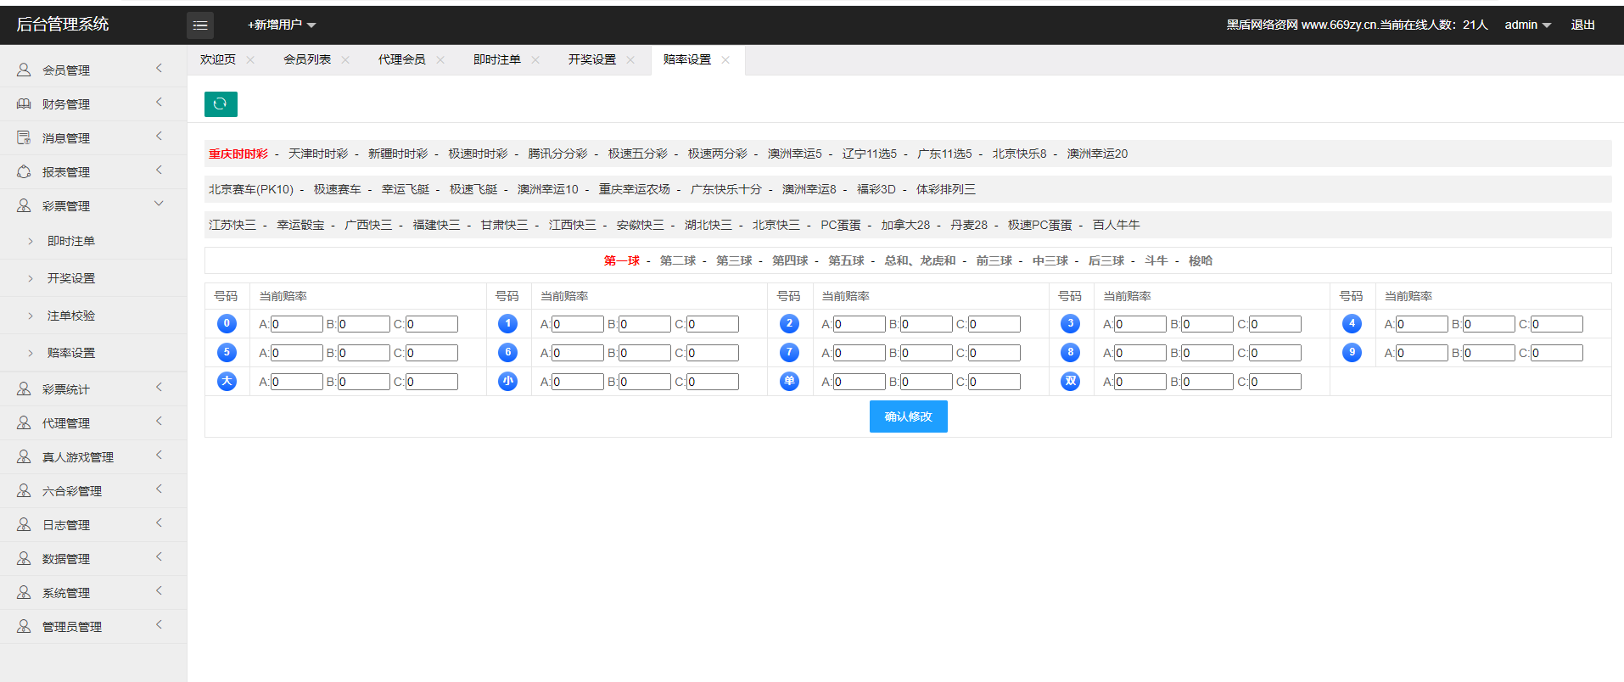
Task: Select the blue number 0 ball
Action: tap(227, 323)
